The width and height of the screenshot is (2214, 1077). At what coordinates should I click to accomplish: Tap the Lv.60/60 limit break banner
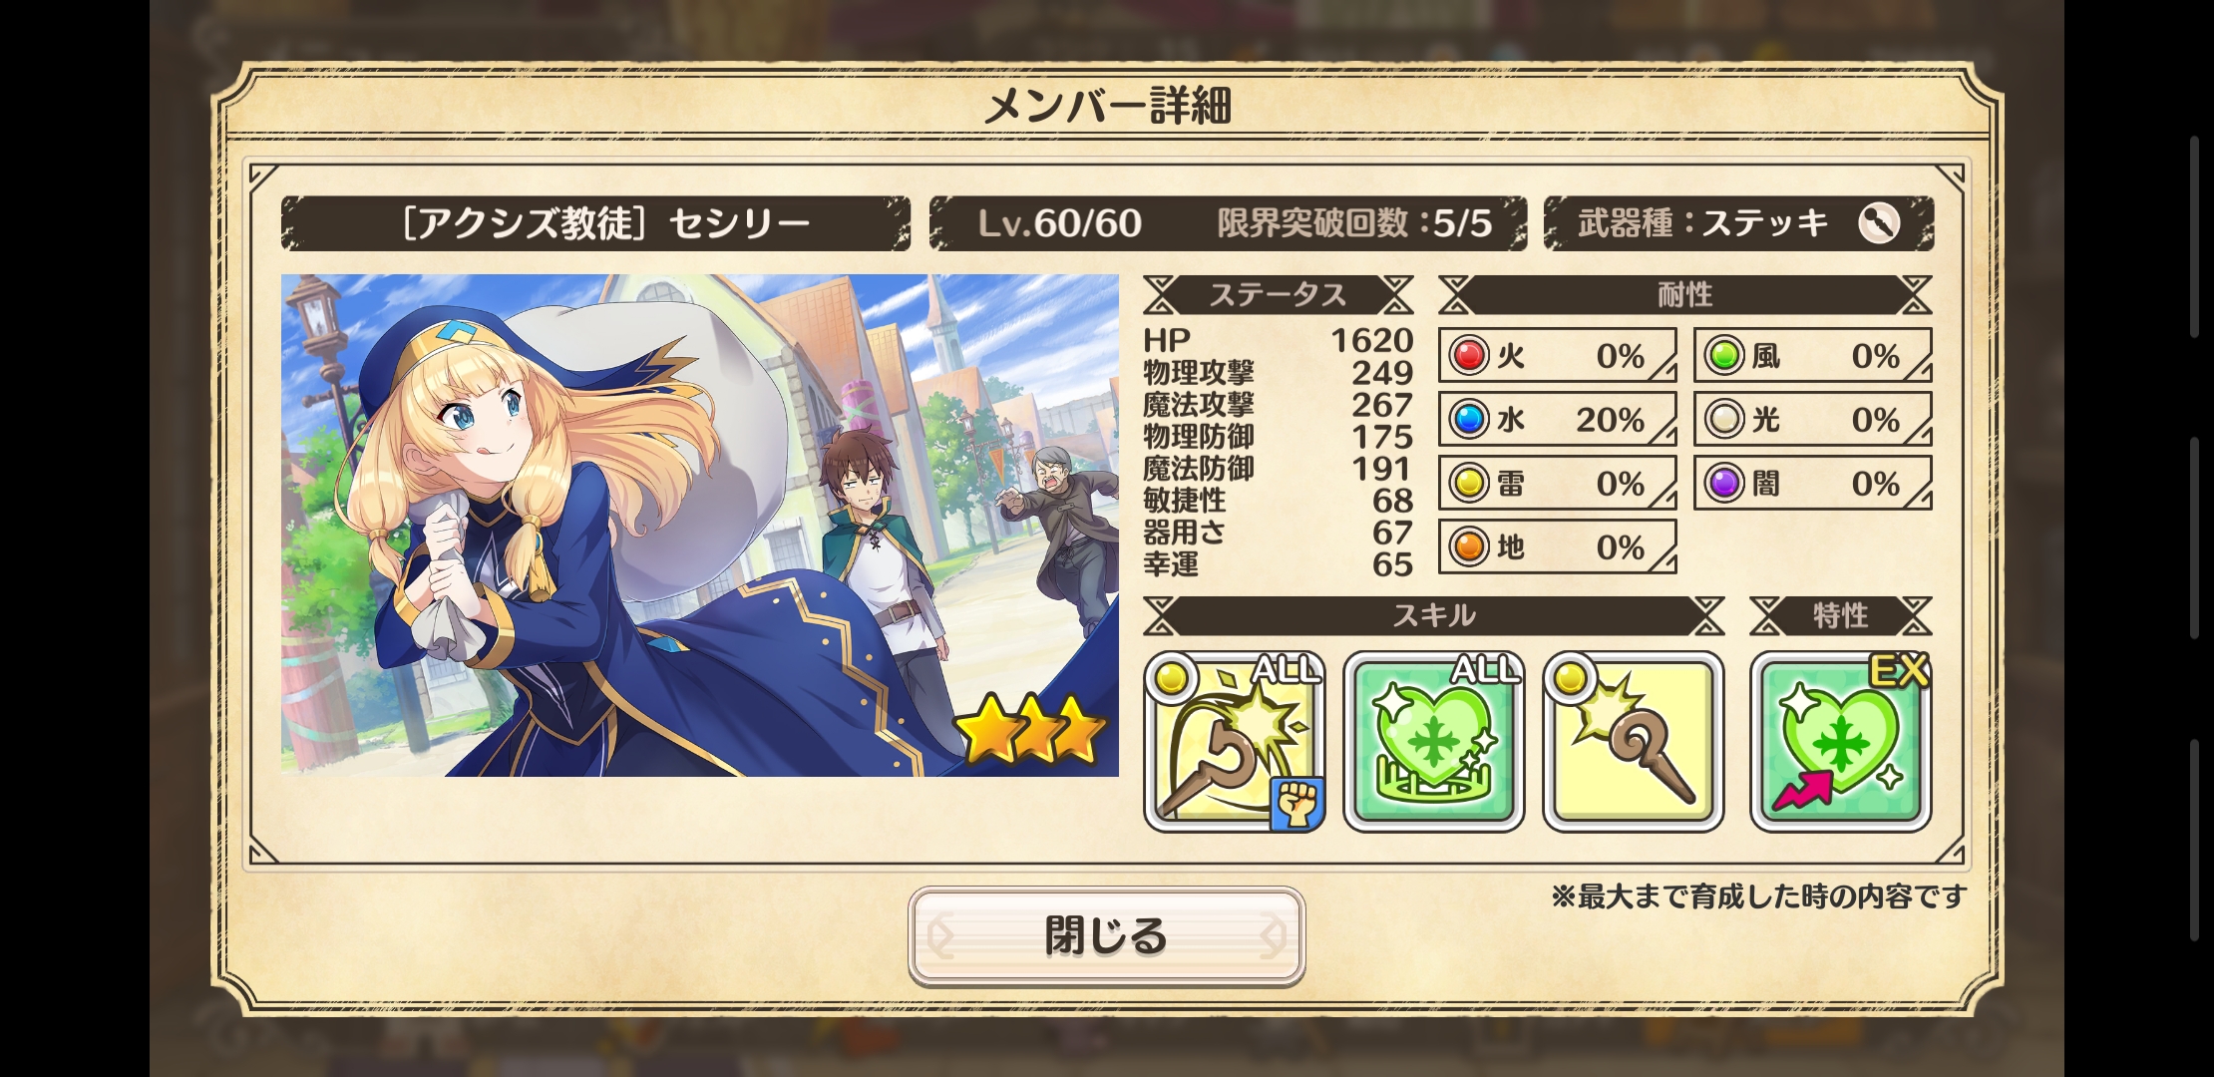1228,222
